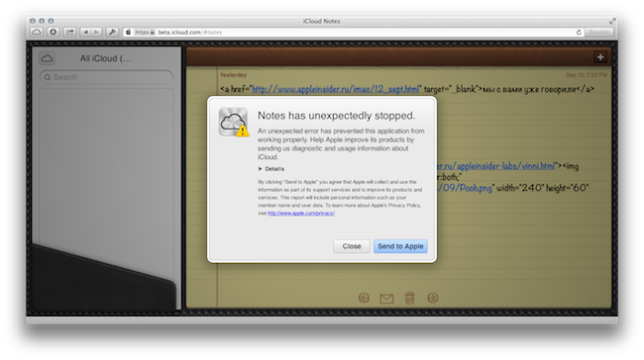Image resolution: width=644 pixels, height=360 pixels.
Task: Go forward with the Safari forward arrow
Action: click(x=96, y=32)
